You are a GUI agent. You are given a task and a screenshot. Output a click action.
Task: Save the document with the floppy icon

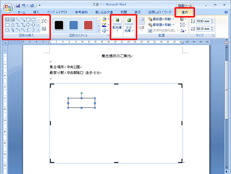coord(18,6)
